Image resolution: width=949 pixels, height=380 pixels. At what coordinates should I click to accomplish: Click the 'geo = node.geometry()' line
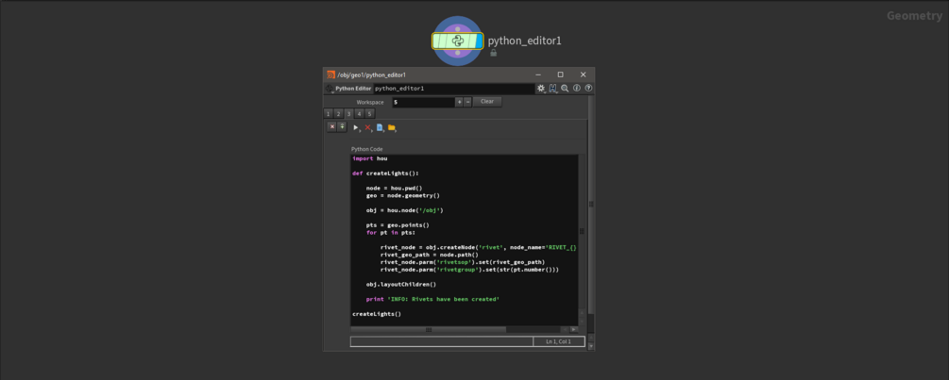point(402,195)
